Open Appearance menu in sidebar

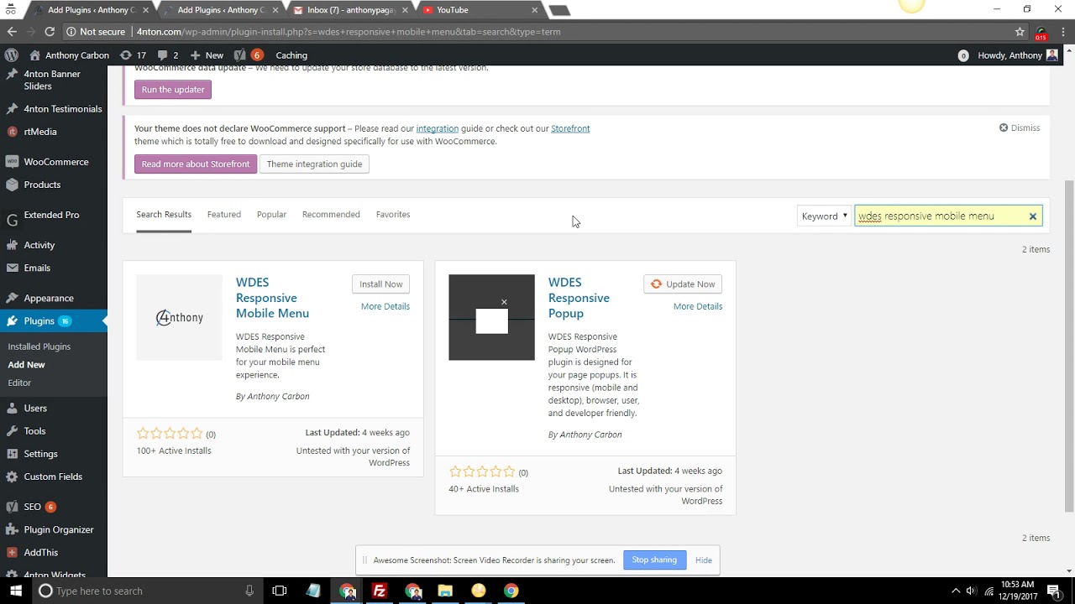point(54,298)
